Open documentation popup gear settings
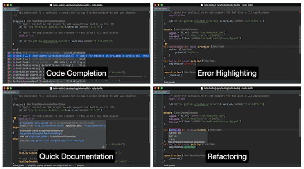The width and height of the screenshot is (304, 169). [x=103, y=146]
